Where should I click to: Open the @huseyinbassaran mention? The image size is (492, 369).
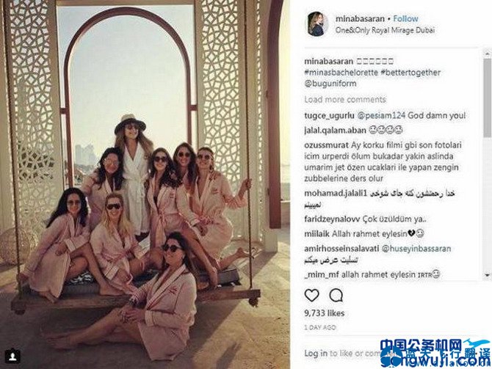point(416,249)
